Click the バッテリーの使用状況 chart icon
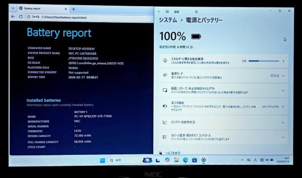The width and height of the screenshot is (302, 178). 165,122
